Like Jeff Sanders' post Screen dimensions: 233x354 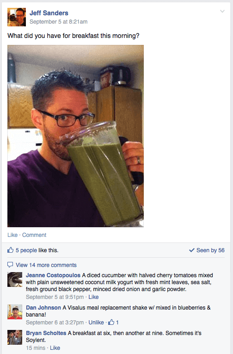12,235
